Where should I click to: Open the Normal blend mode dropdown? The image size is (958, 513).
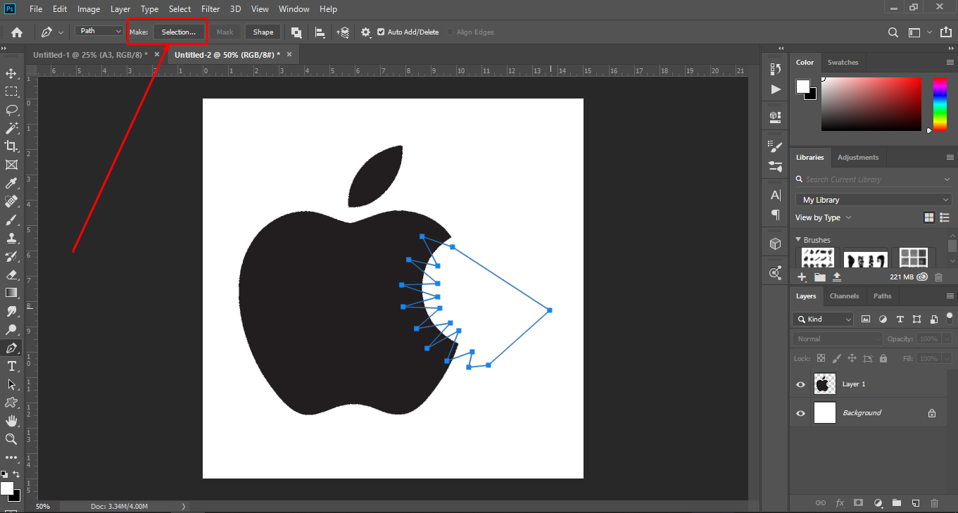(x=838, y=339)
